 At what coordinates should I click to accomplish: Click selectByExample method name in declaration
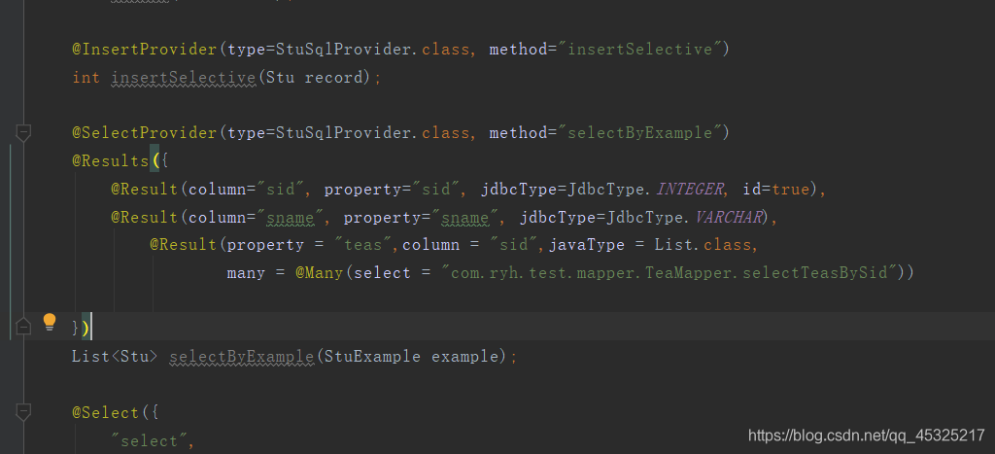(x=242, y=356)
